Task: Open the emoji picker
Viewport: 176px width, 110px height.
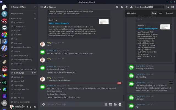Action: [x=120, y=105]
